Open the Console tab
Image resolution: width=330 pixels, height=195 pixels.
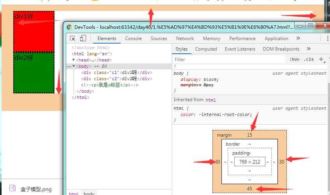tap(133, 39)
